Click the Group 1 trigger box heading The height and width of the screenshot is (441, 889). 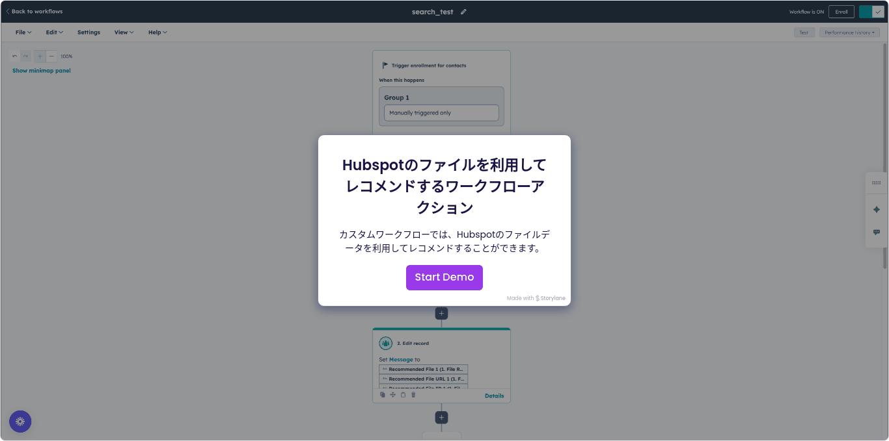tap(396, 97)
